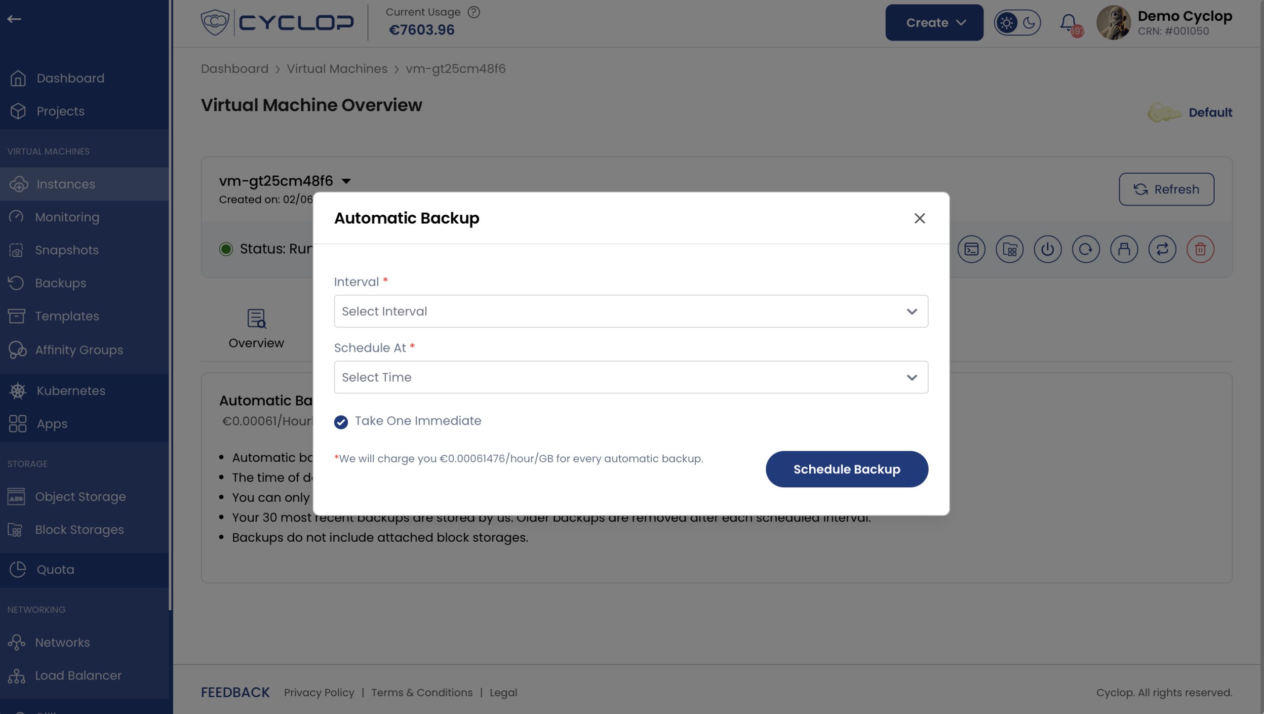Screen dimensions: 1264x714
Task: Click the sidebar collapse back arrow
Action: (x=14, y=19)
